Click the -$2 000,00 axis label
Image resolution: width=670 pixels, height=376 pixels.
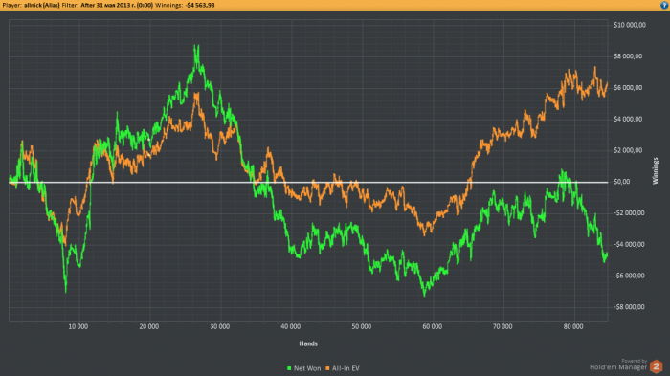click(x=629, y=212)
